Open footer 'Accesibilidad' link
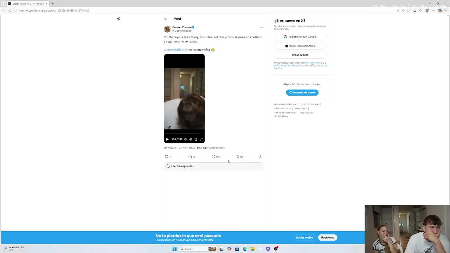 coord(301,109)
